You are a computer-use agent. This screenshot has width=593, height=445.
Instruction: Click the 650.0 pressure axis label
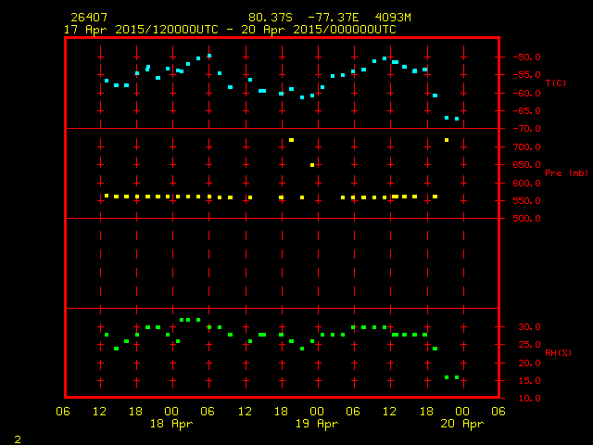point(526,165)
